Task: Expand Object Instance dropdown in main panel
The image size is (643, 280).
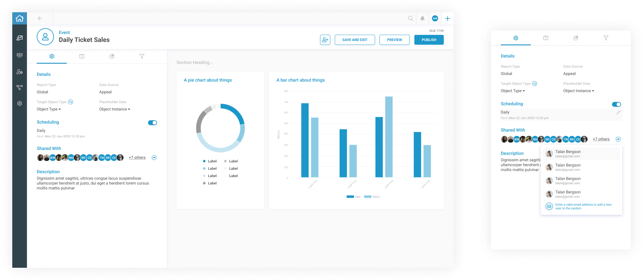Action: (115, 109)
